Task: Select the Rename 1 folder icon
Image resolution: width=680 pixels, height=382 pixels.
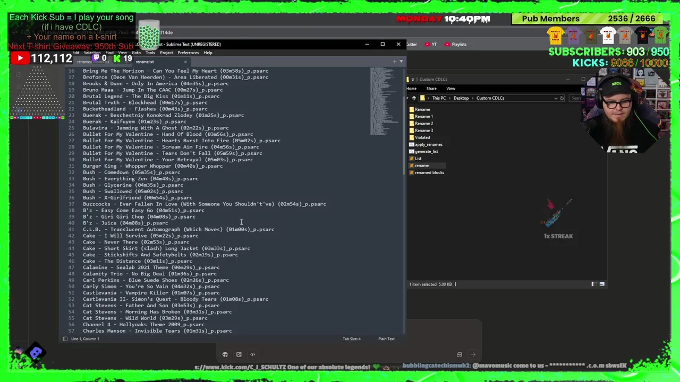Action: (x=412, y=116)
